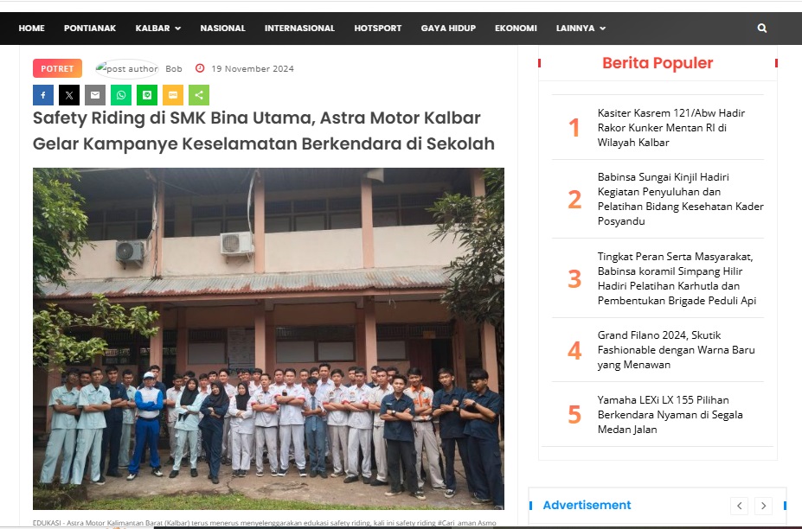The width and height of the screenshot is (802, 529).
Task: Open Grand Filano 2024 popular article
Action: point(677,350)
